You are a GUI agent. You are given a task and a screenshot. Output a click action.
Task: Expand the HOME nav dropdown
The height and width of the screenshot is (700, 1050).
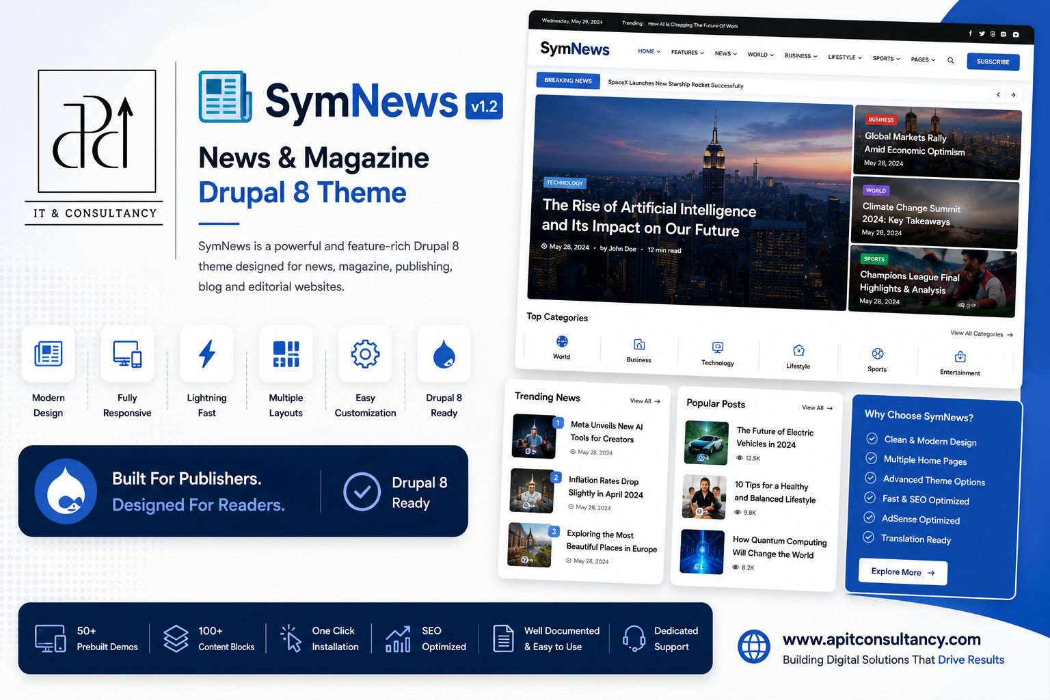[649, 51]
